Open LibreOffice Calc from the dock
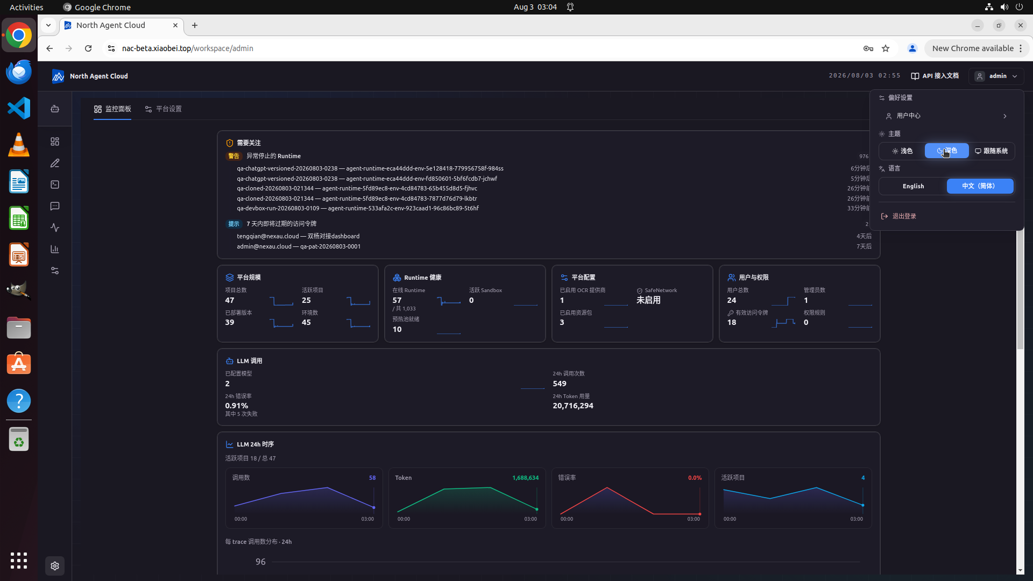1033x581 pixels. [19, 218]
